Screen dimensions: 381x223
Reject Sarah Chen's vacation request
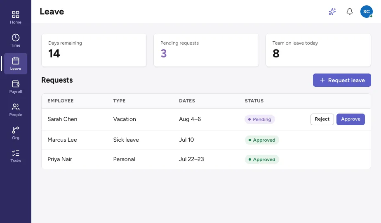(x=322, y=119)
